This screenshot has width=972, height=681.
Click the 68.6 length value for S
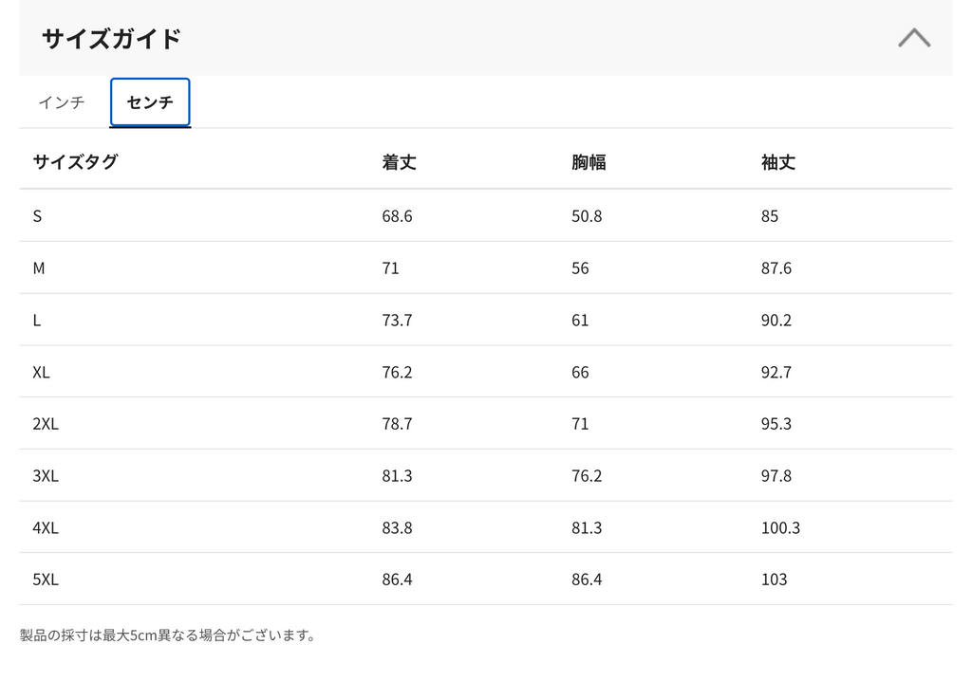pos(397,216)
